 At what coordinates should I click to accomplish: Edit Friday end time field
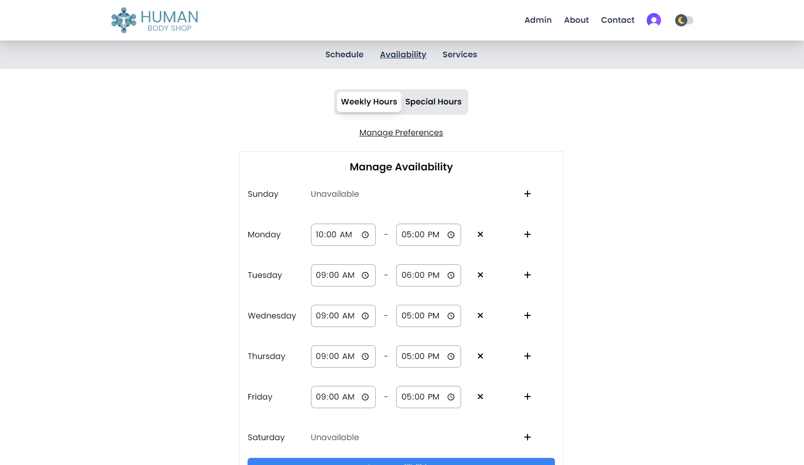420,397
